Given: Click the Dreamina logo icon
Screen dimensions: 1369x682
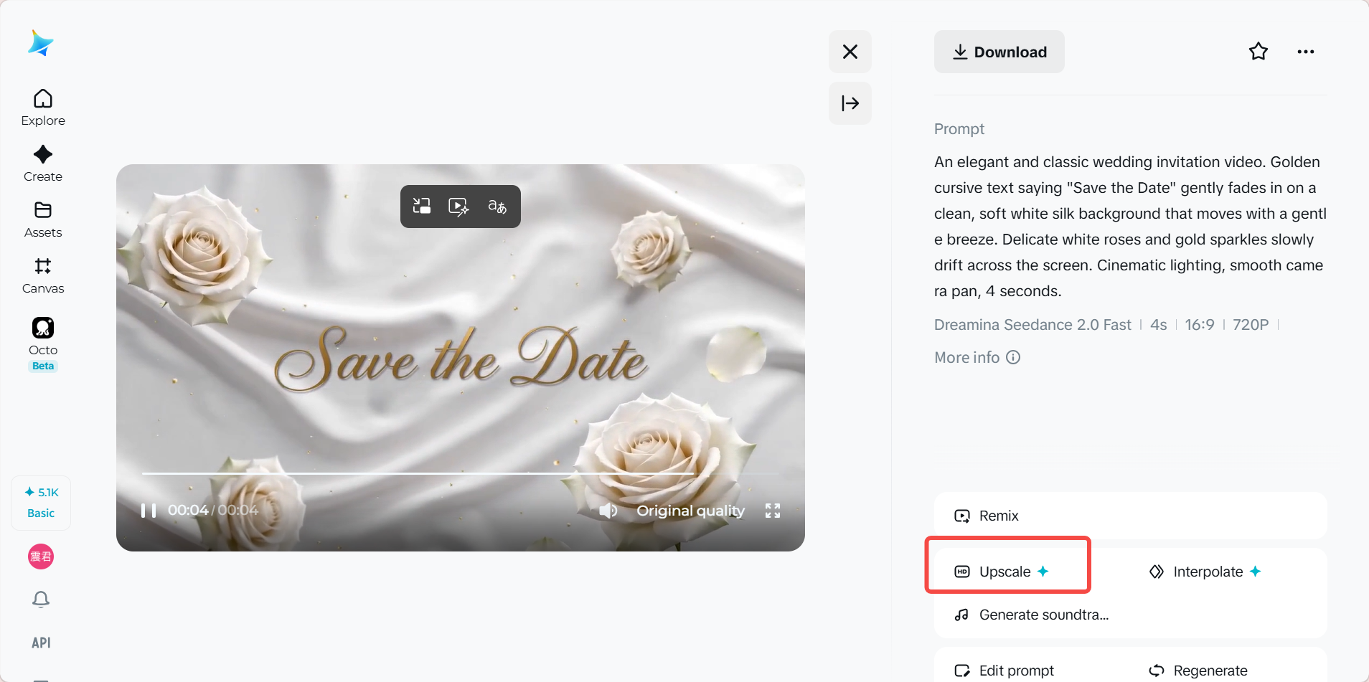Looking at the screenshot, I should coord(41,43).
